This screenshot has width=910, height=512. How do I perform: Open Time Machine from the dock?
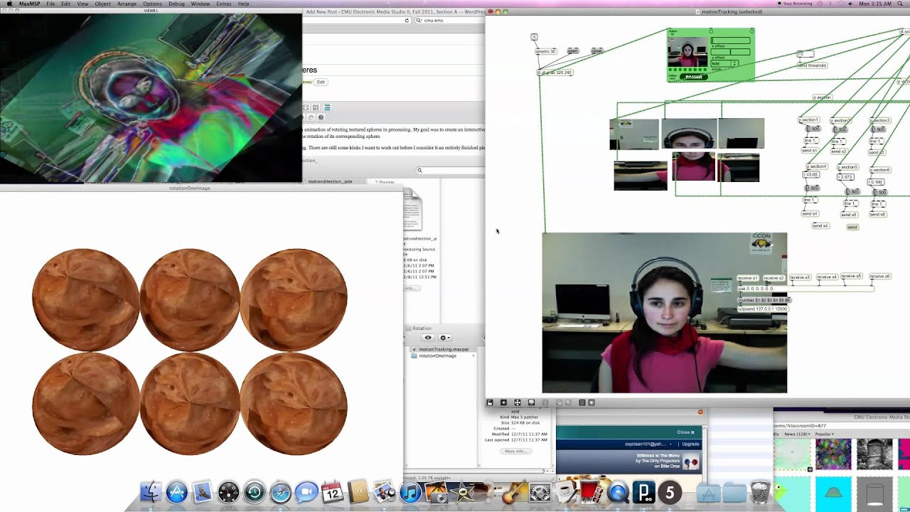pyautogui.click(x=255, y=492)
